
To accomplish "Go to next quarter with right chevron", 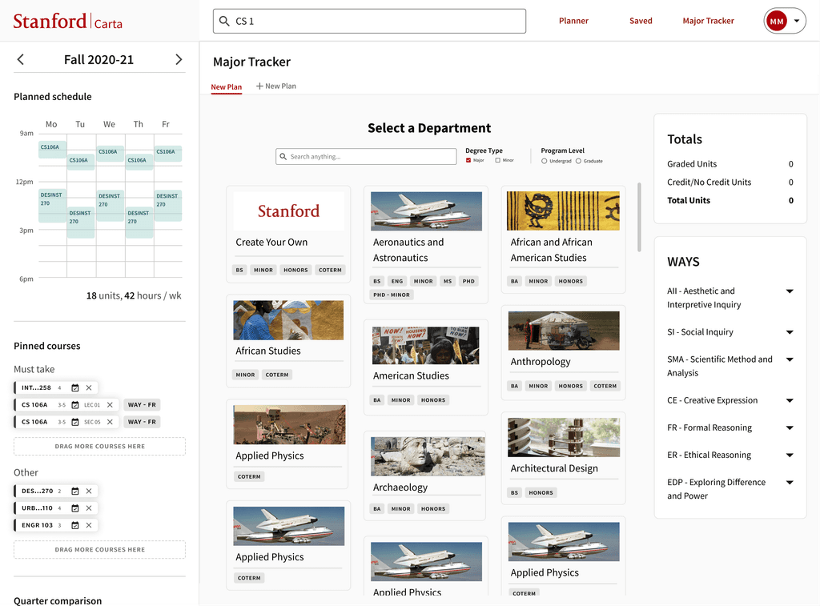I will point(179,59).
